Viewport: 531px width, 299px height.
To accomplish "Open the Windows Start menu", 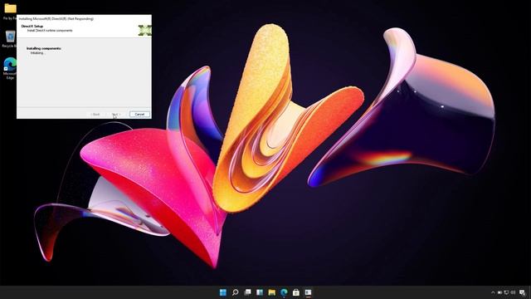I will (223, 292).
